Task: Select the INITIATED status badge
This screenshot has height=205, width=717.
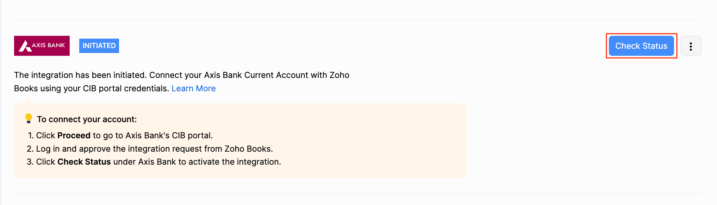Action: pos(99,46)
